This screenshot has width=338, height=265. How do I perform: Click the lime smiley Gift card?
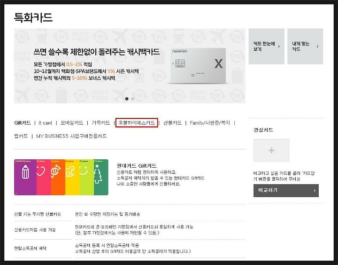(86, 177)
